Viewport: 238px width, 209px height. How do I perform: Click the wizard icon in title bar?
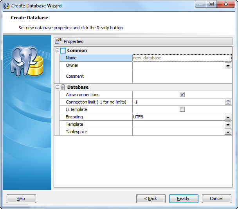[x=6, y=6]
